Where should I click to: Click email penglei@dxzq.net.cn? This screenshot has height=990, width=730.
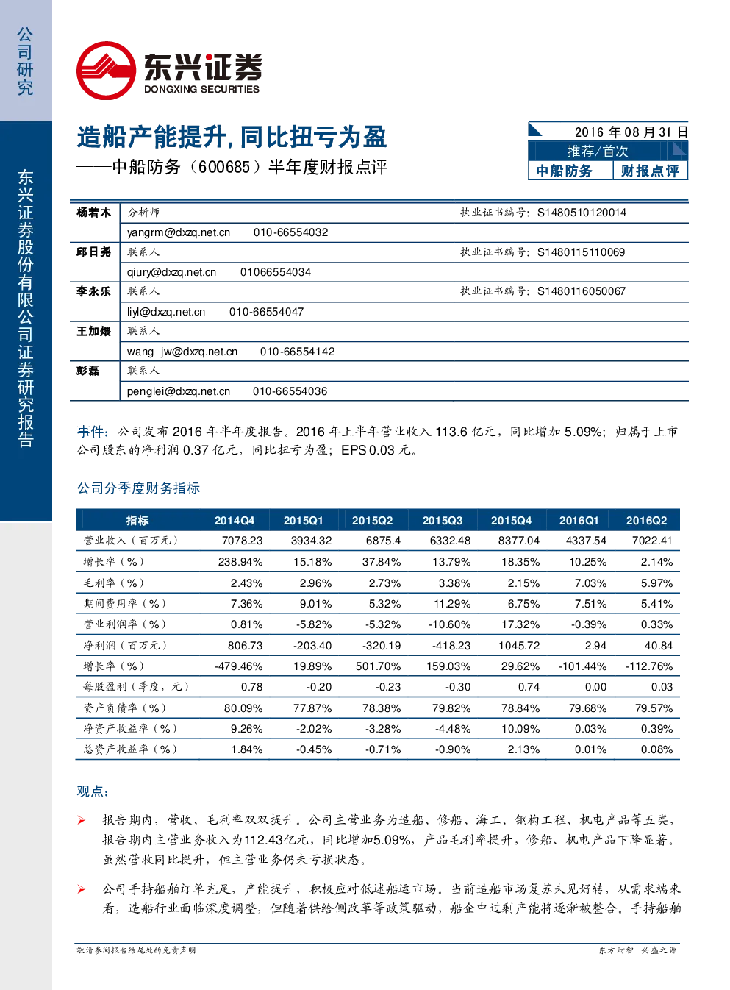click(179, 391)
